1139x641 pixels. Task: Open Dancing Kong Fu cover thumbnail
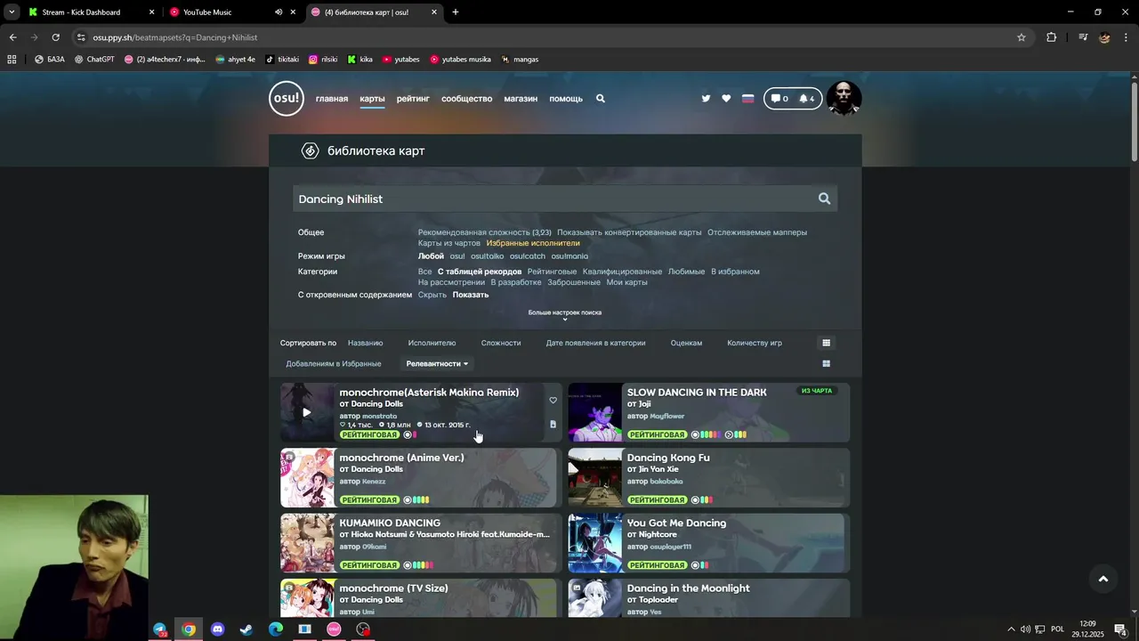point(595,478)
